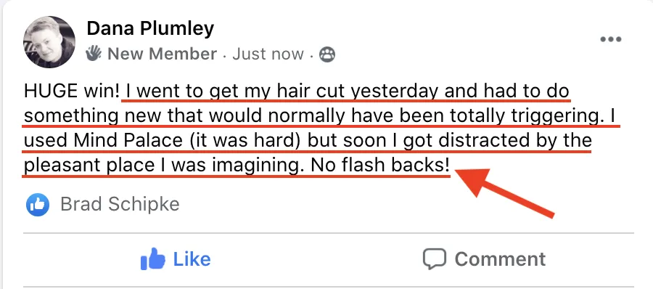Click the HUGE win! text
This screenshot has width=653, height=289.
(72, 91)
